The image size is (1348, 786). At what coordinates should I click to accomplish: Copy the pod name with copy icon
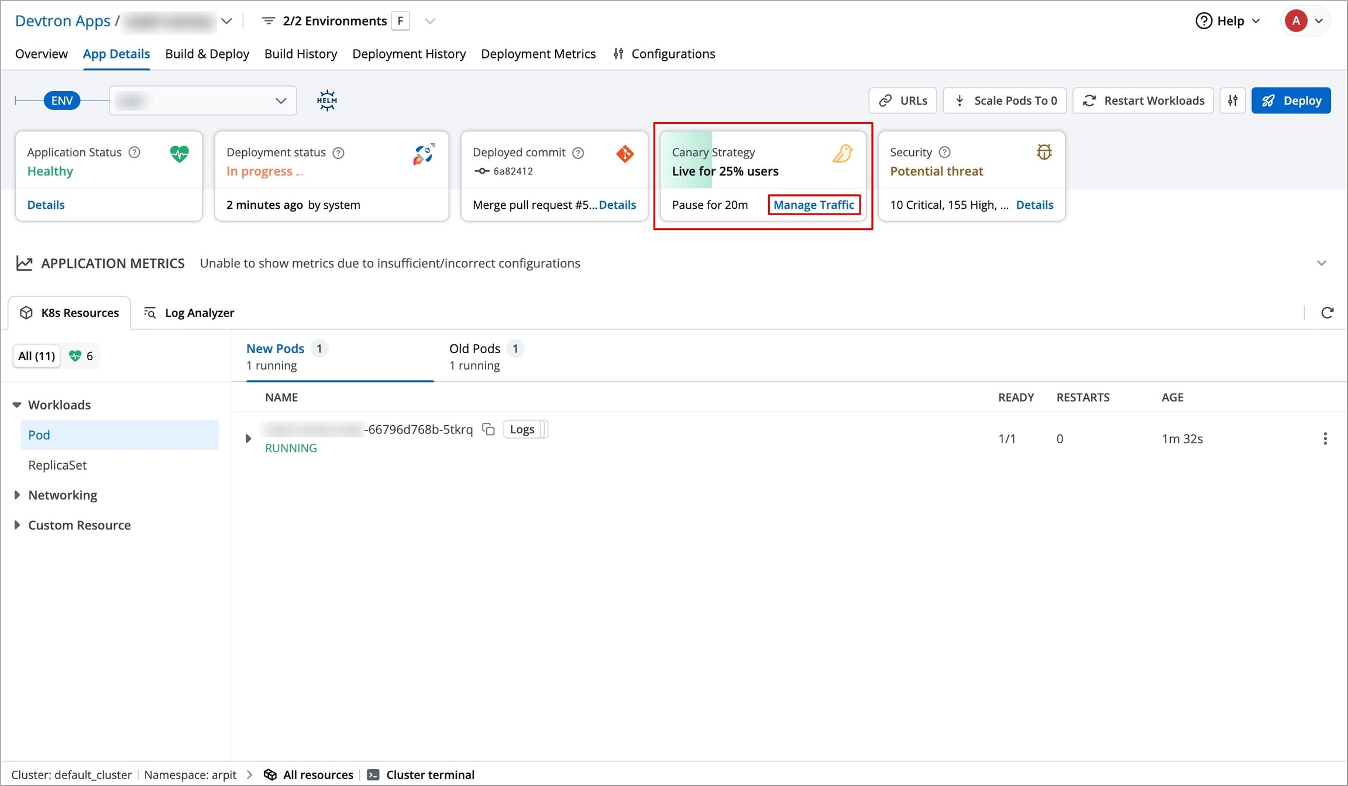489,429
